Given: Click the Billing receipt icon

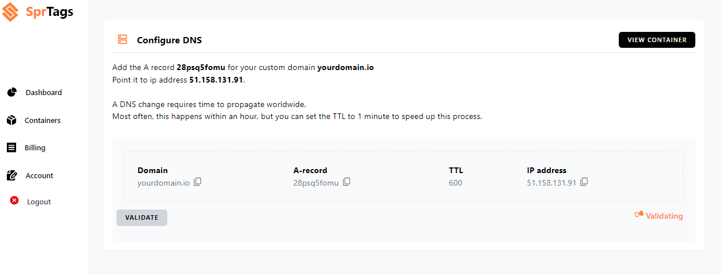Looking at the screenshot, I should coord(11,147).
